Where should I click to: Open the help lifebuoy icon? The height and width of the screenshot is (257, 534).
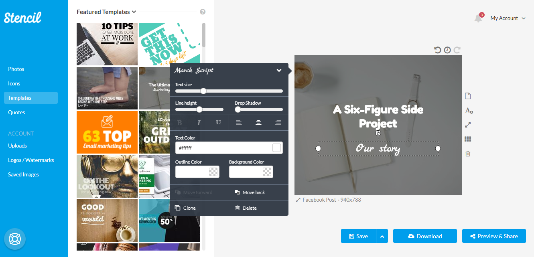click(15, 239)
